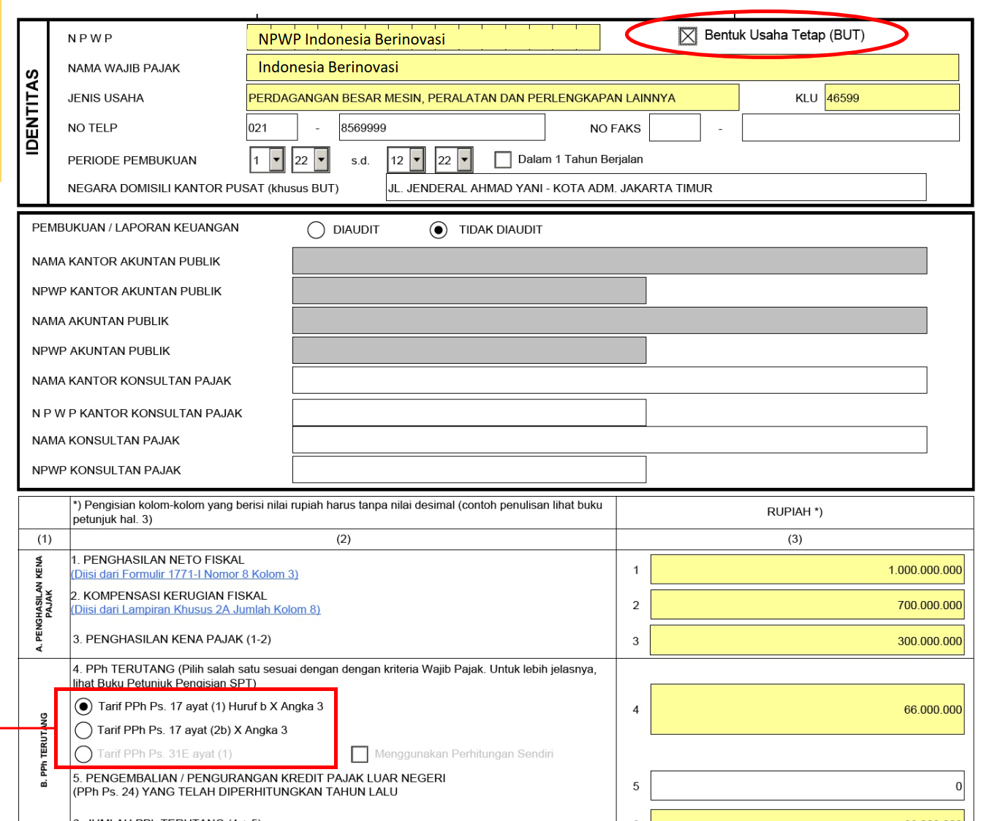
Task: Click the fax number field
Action: pos(851,127)
